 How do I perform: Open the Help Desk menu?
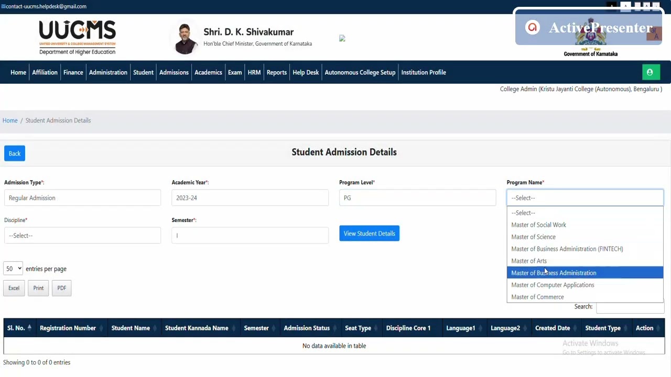pos(306,72)
